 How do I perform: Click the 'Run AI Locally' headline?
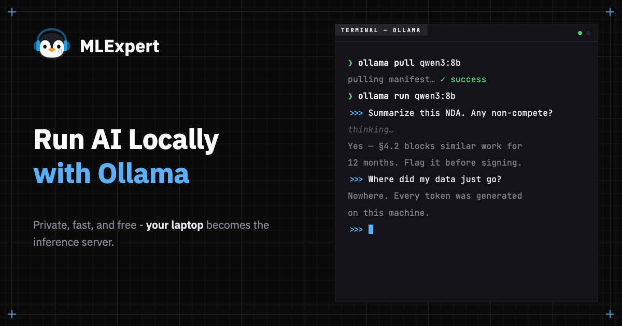(126, 141)
